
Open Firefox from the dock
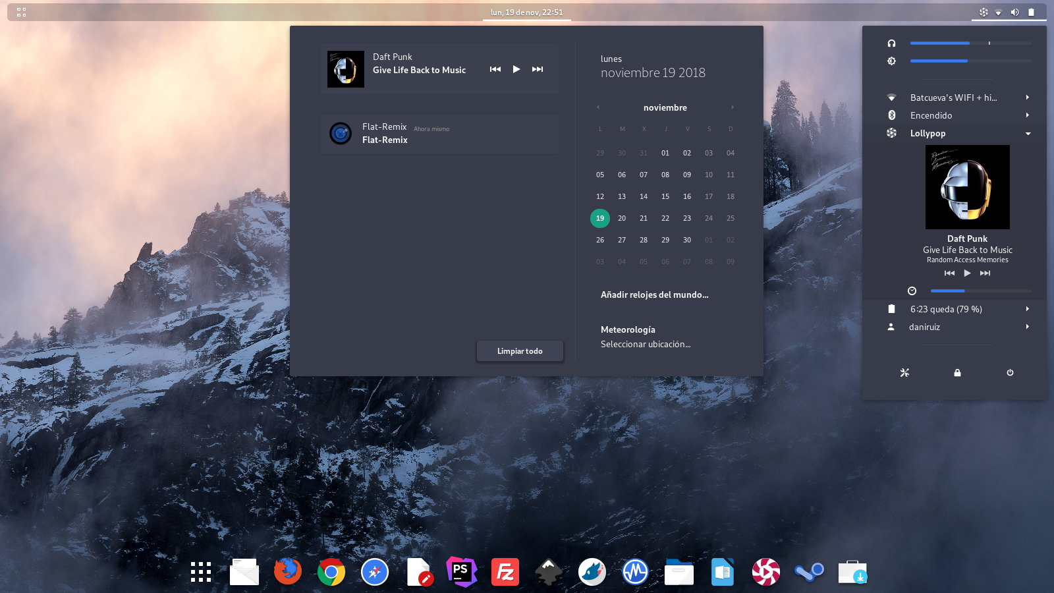point(288,572)
